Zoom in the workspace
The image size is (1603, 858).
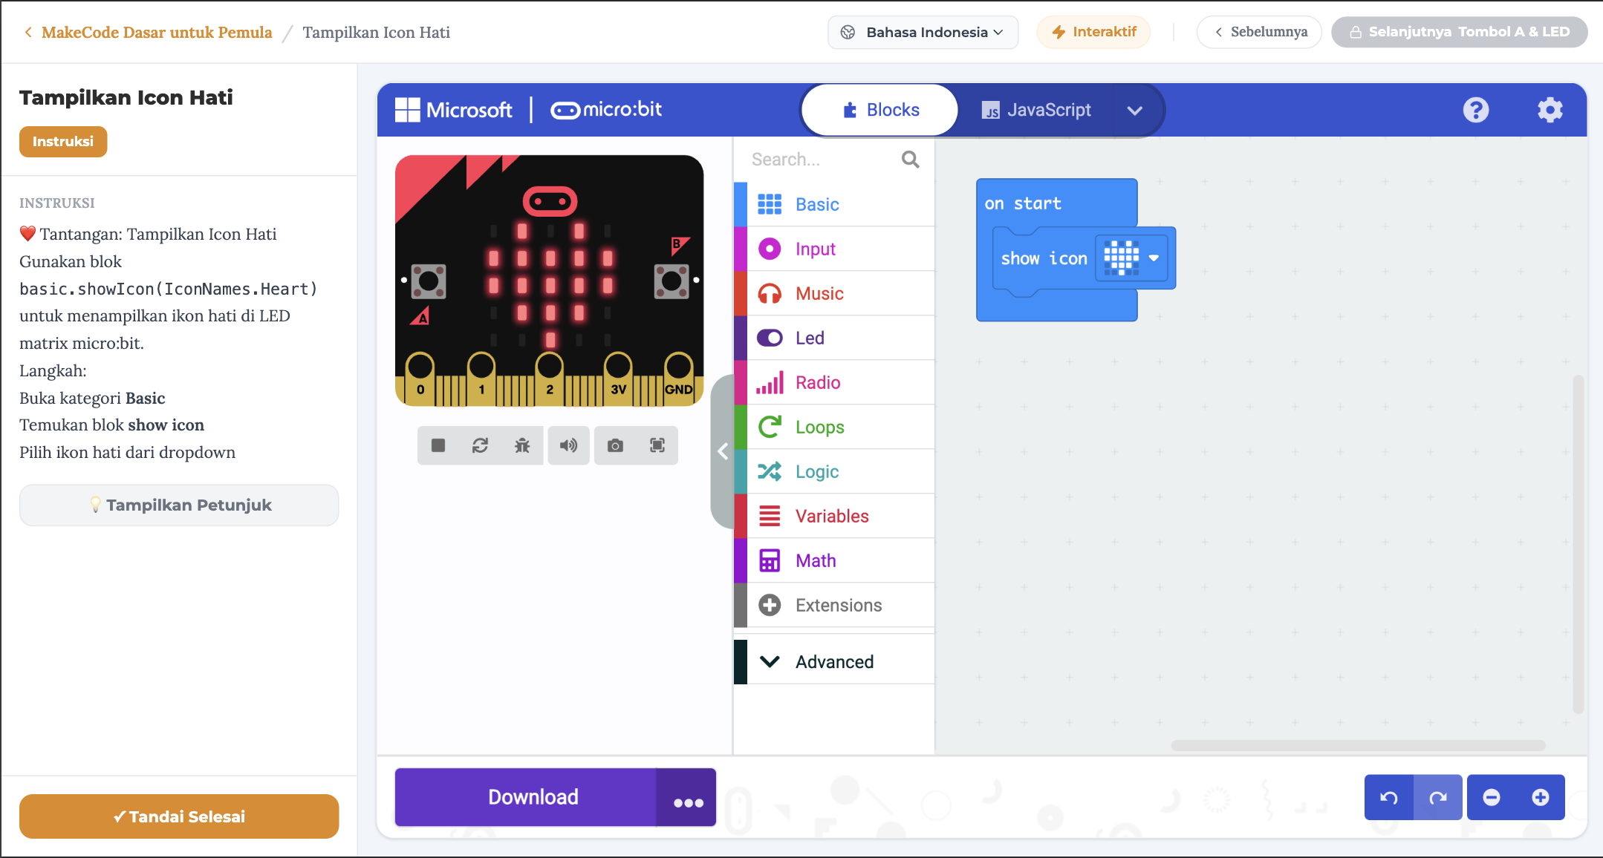1541,797
